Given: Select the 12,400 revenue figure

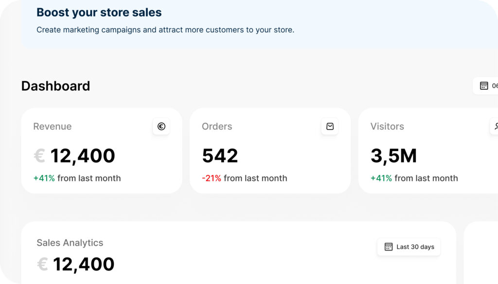Looking at the screenshot, I should coord(83,156).
